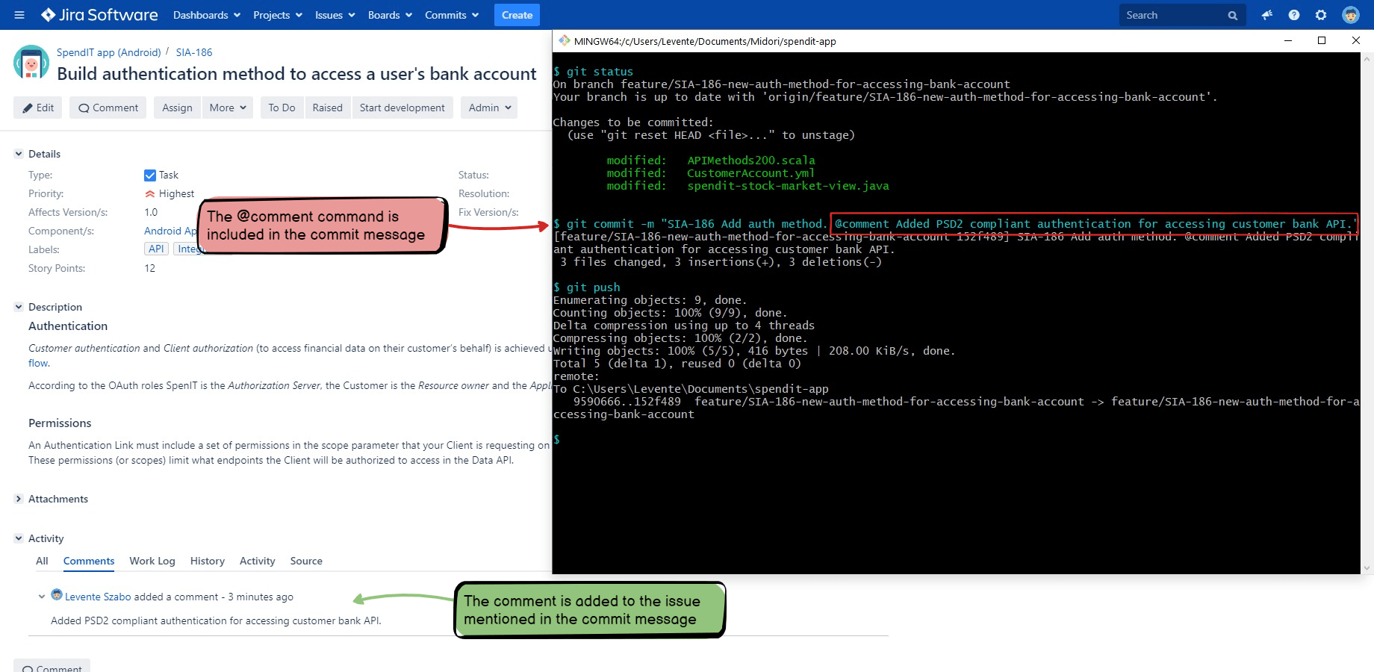Viewport: 1374px width, 672px height.
Task: Open the Boards dropdown menu
Action: [x=390, y=15]
